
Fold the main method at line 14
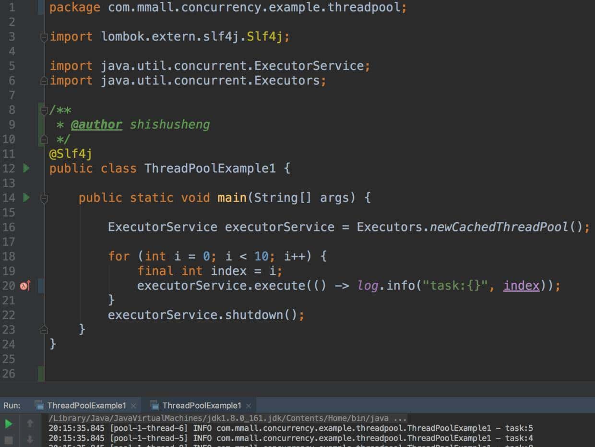44,198
